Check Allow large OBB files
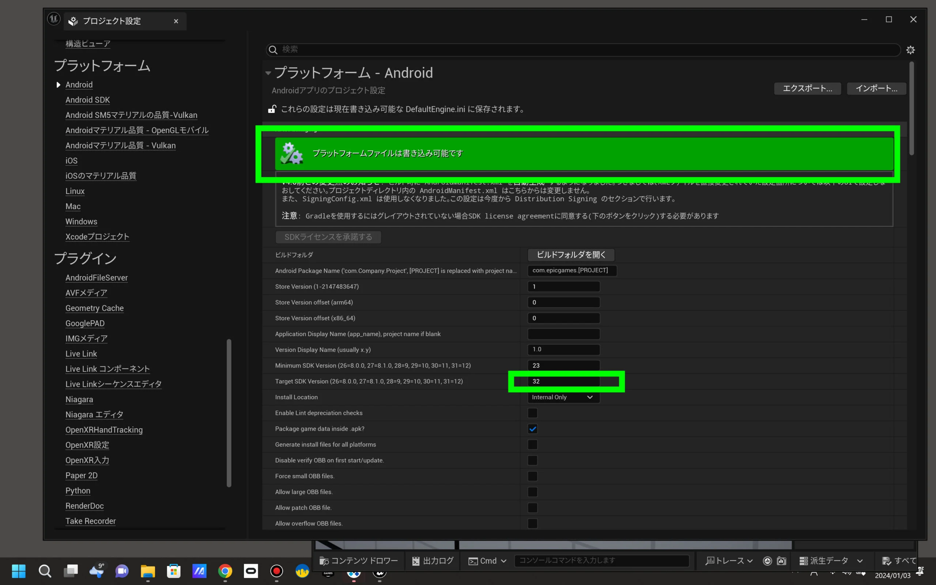 (533, 492)
